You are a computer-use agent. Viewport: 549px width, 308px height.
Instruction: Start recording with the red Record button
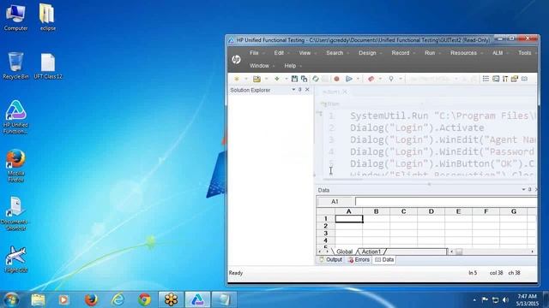point(336,79)
